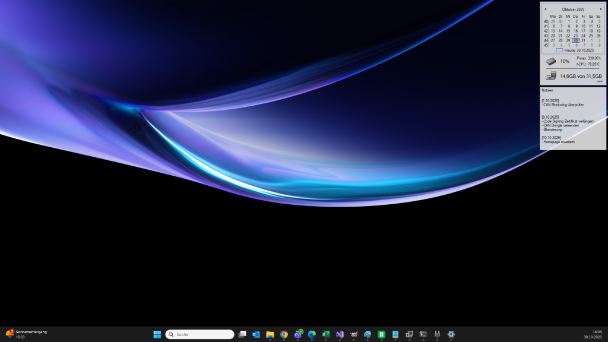Open Google Chrome from taskbar
The width and height of the screenshot is (608, 342).
284,334
